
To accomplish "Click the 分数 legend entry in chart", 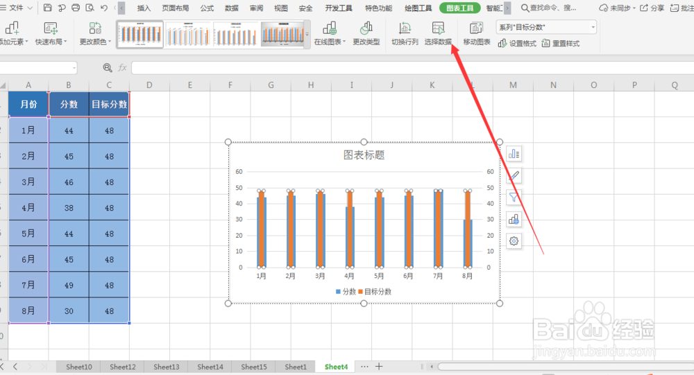I will pyautogui.click(x=346, y=291).
